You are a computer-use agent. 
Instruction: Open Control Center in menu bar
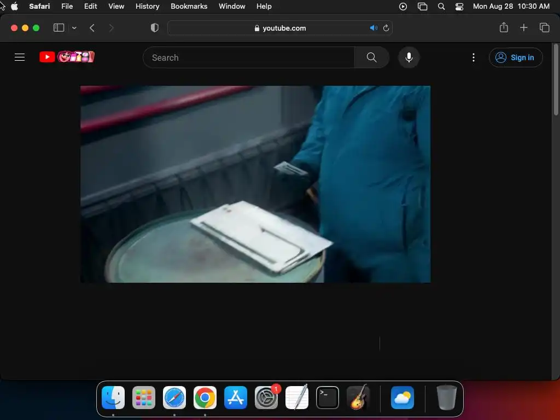click(x=459, y=7)
